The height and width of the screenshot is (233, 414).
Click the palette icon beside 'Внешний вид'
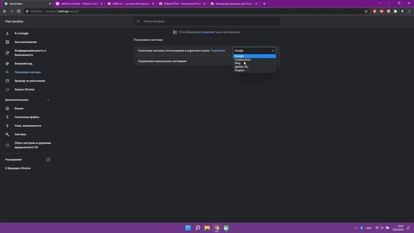coord(7,63)
